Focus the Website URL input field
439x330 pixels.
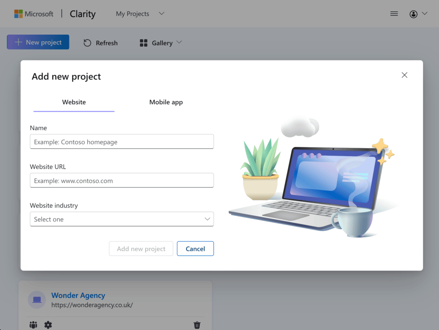122,181
